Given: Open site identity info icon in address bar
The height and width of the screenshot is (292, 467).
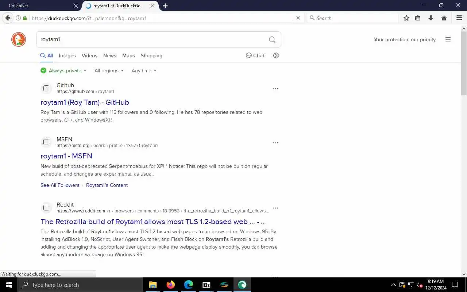Looking at the screenshot, I should [18, 18].
